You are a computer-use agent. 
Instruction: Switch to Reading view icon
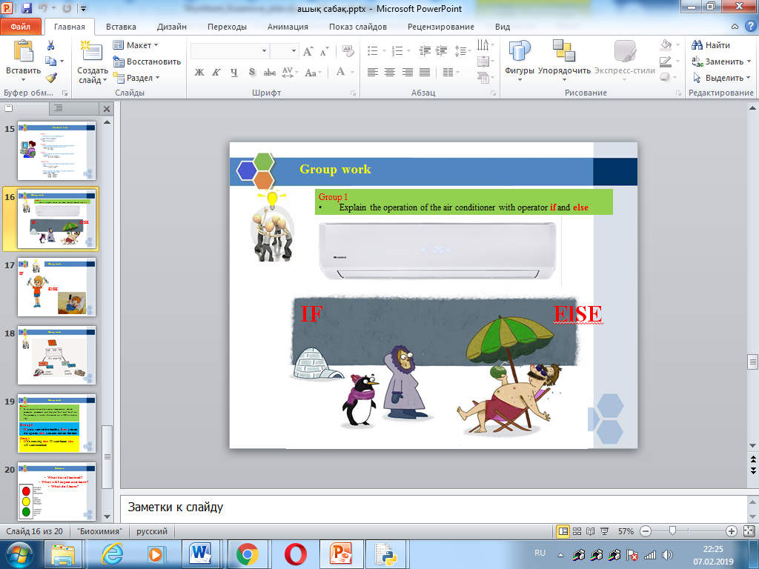(591, 530)
